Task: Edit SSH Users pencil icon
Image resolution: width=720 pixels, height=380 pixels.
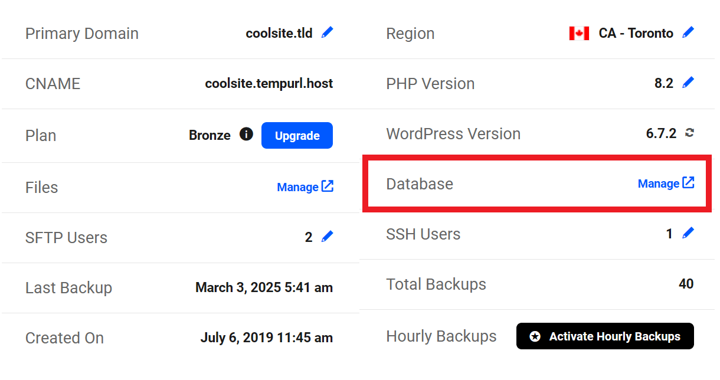Action: (x=688, y=233)
